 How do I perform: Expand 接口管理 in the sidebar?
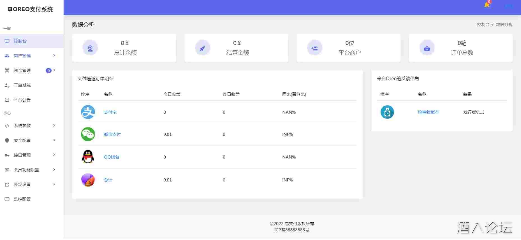[31, 155]
